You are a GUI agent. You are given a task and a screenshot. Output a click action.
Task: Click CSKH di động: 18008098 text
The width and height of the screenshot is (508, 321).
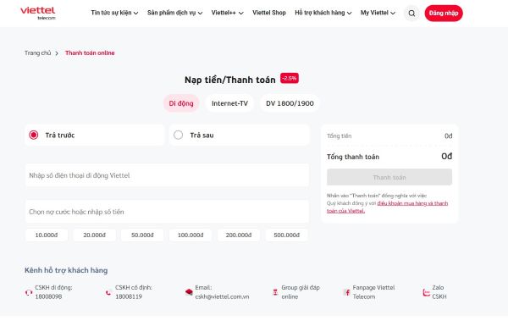tap(53, 292)
